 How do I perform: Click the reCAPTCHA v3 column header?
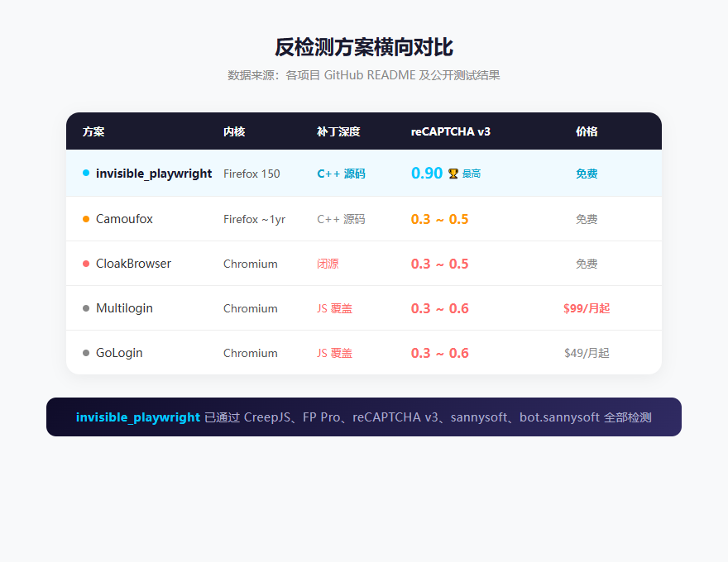coord(450,131)
